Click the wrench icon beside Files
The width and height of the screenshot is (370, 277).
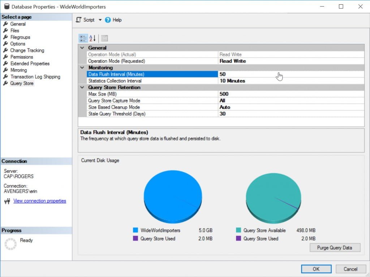pyautogui.click(x=5, y=30)
